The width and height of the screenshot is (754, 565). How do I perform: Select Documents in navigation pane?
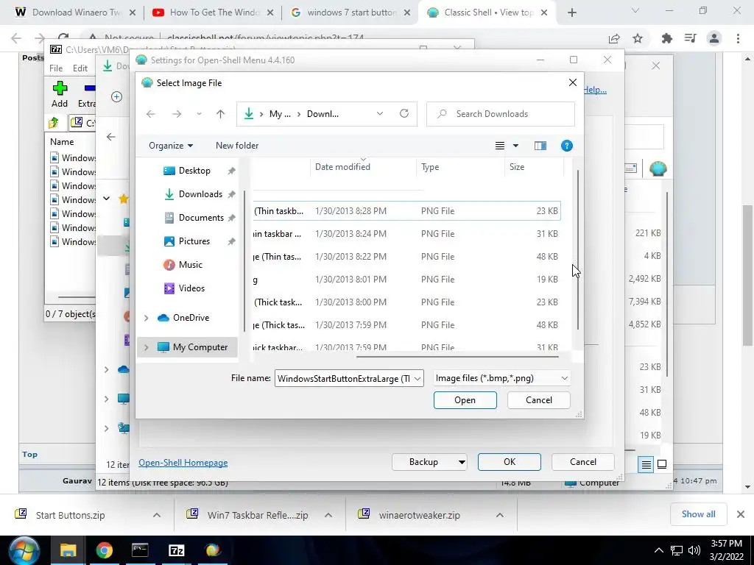coord(201,218)
